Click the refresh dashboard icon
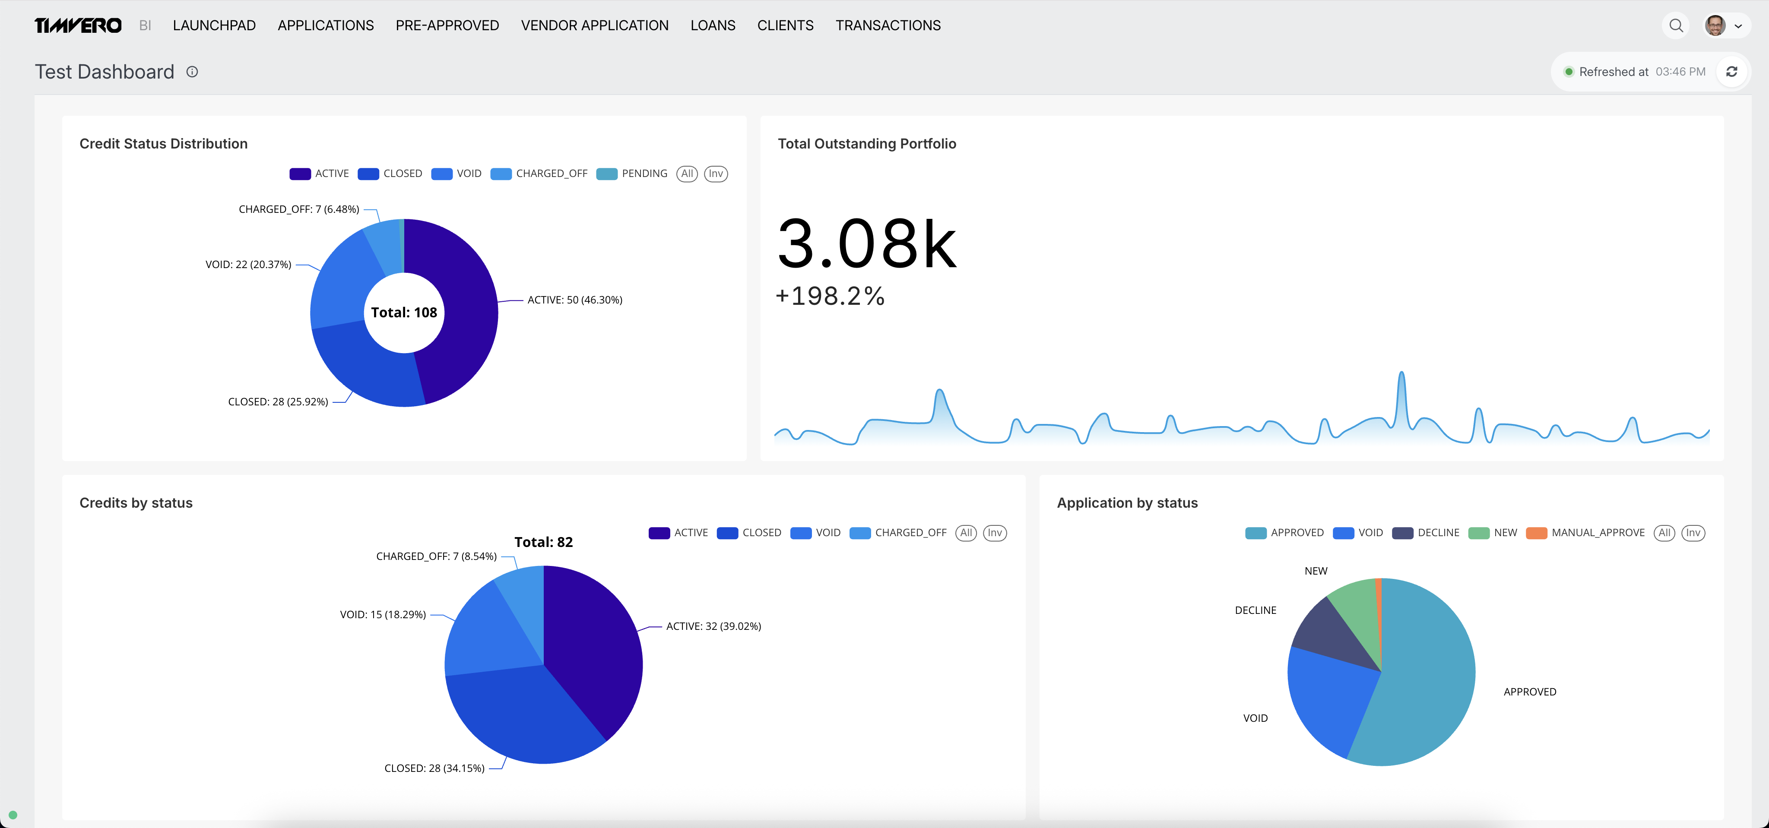This screenshot has width=1769, height=828. (1731, 71)
